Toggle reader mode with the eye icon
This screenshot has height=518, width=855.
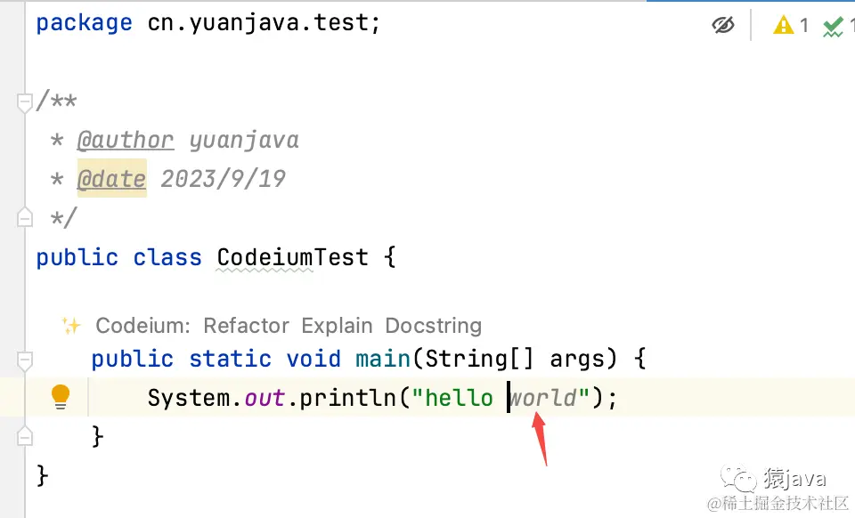click(x=723, y=25)
